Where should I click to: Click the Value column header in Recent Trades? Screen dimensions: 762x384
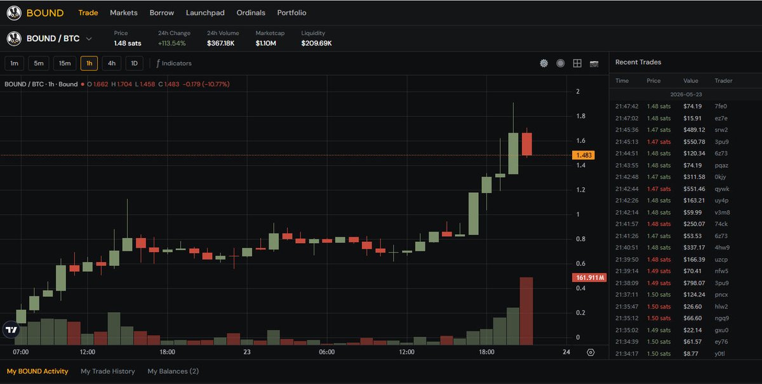click(x=691, y=81)
